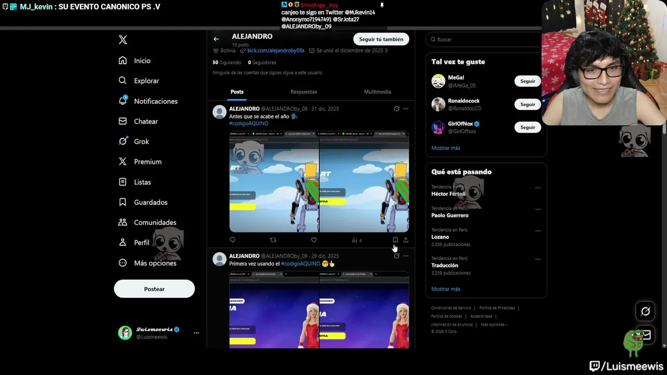The height and width of the screenshot is (375, 667).
Task: Open Política de cookies link
Action: (x=447, y=316)
